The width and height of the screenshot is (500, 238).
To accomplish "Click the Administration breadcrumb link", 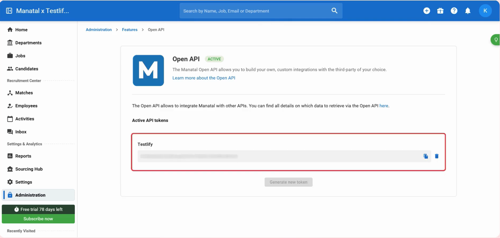I will [x=99, y=30].
